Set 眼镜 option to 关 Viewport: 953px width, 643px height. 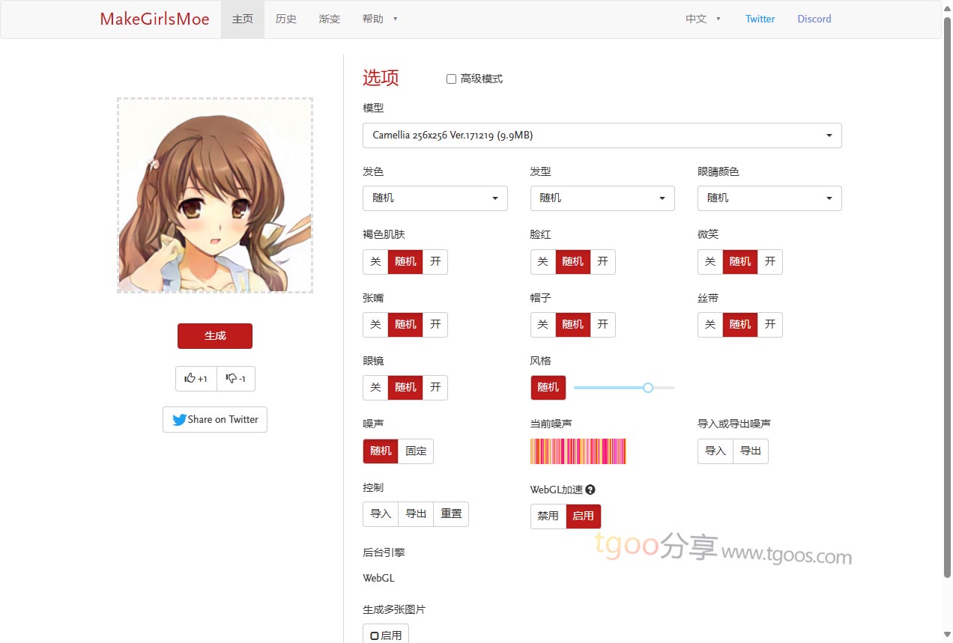[375, 388]
